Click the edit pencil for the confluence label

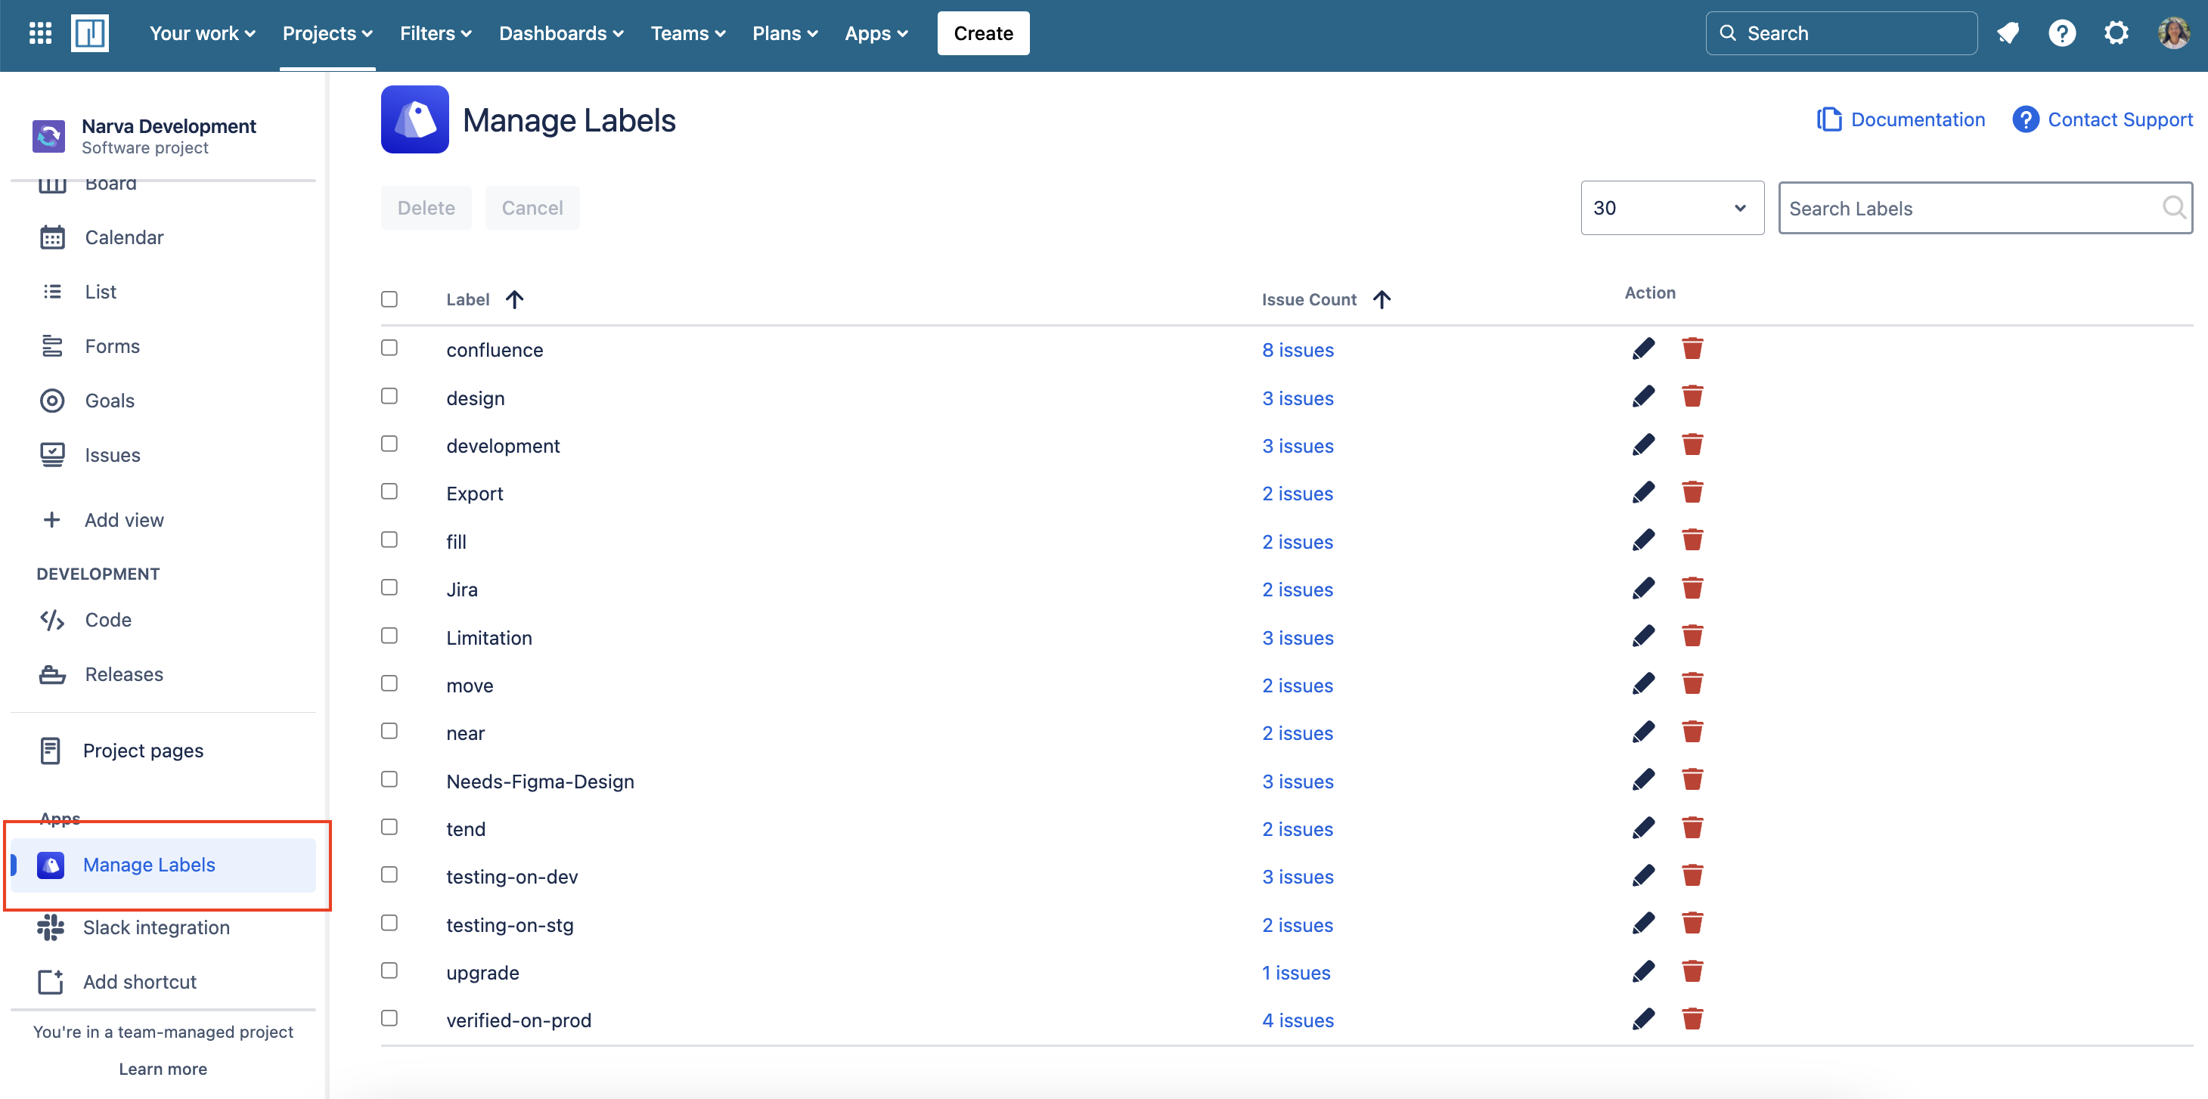(x=1643, y=348)
